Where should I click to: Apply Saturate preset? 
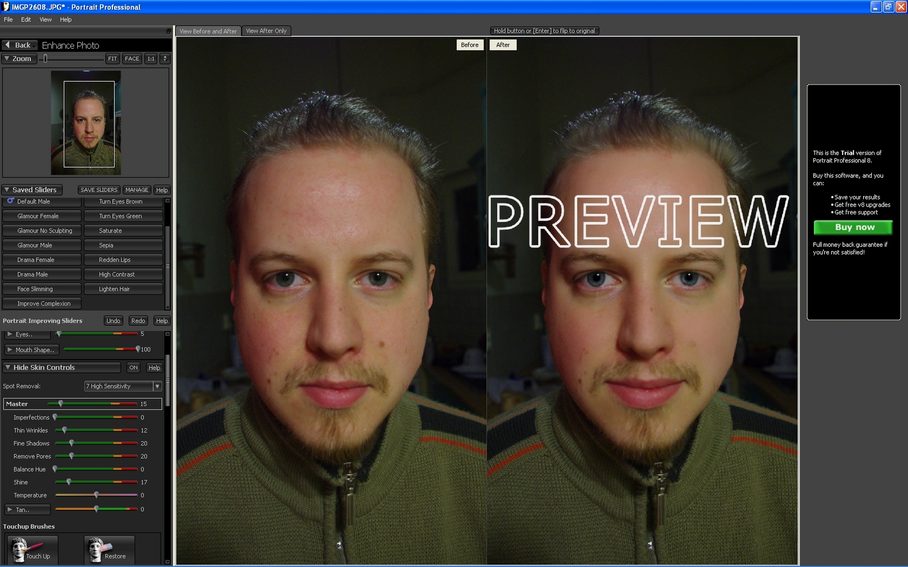pos(123,231)
